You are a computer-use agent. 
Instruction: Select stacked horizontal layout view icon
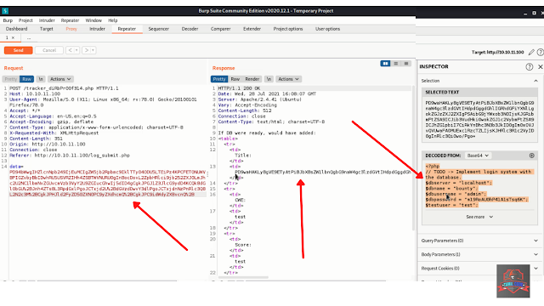click(x=396, y=64)
